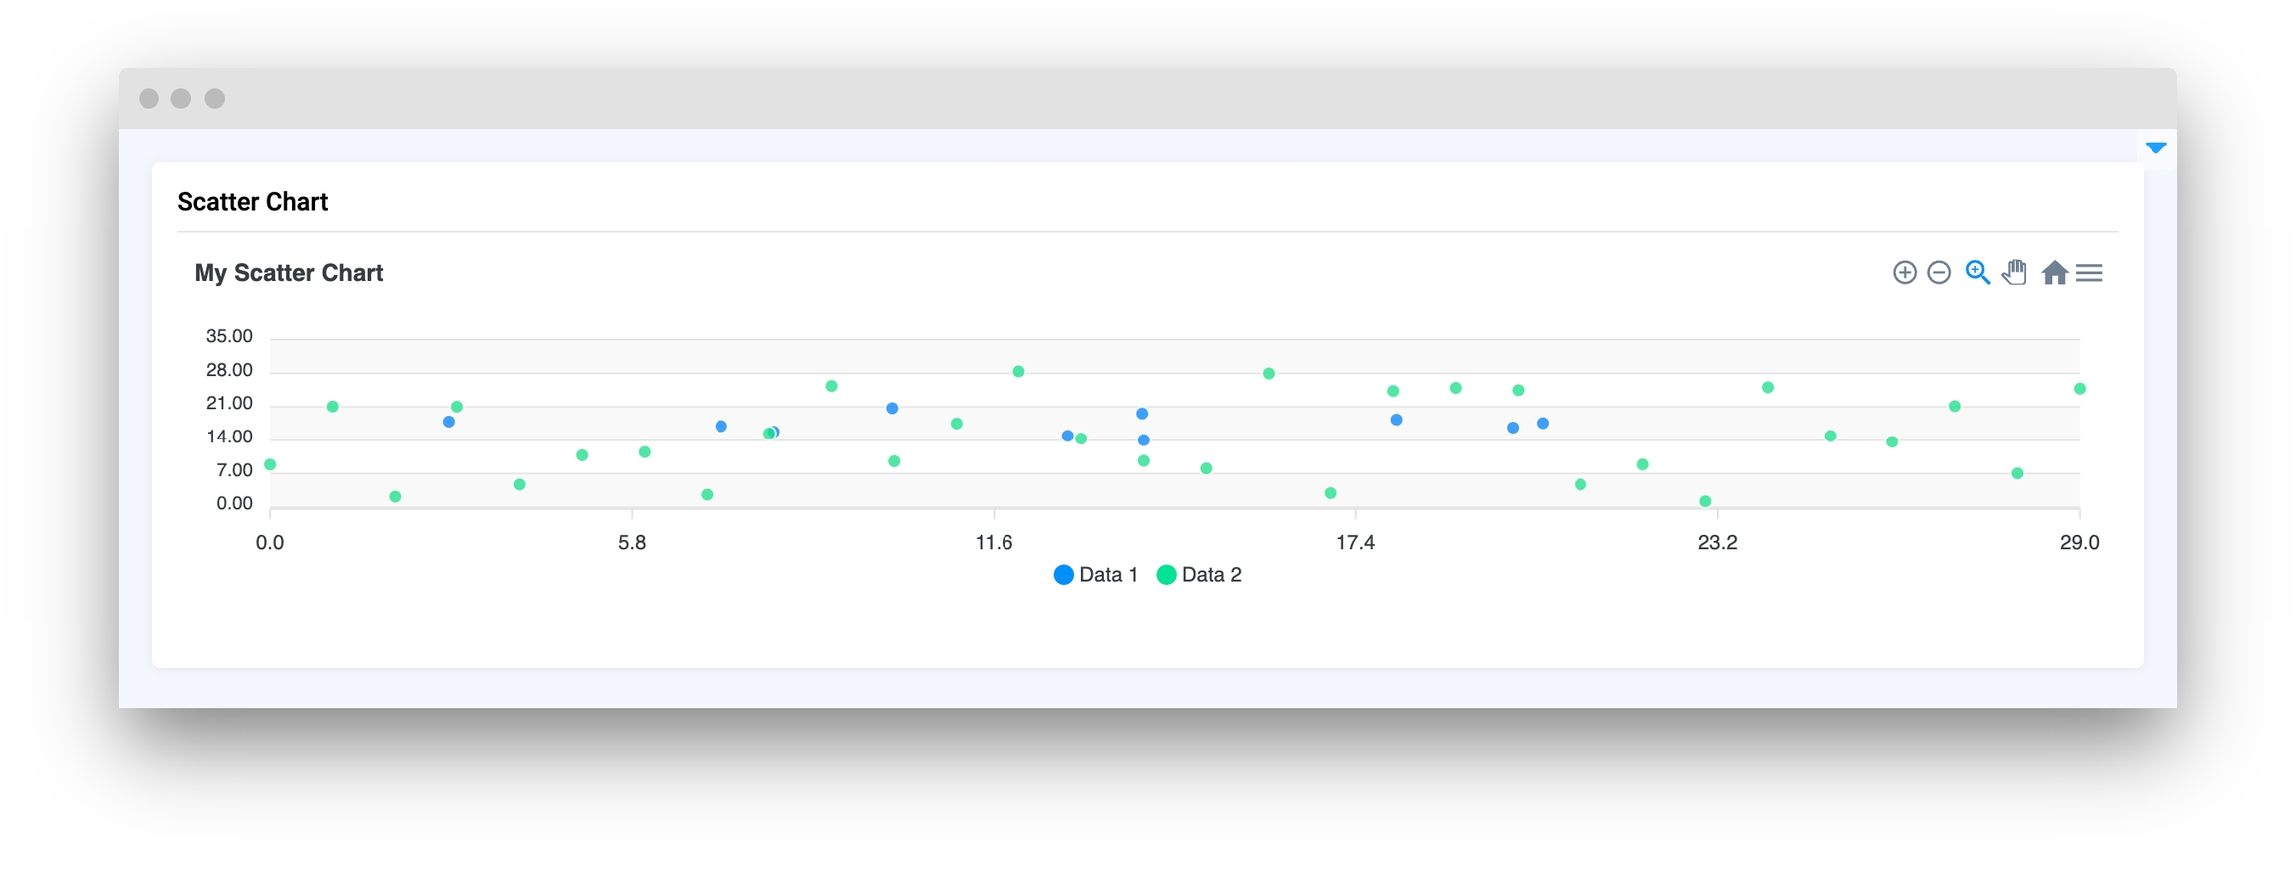Reset zoom with the home icon

(x=2054, y=273)
